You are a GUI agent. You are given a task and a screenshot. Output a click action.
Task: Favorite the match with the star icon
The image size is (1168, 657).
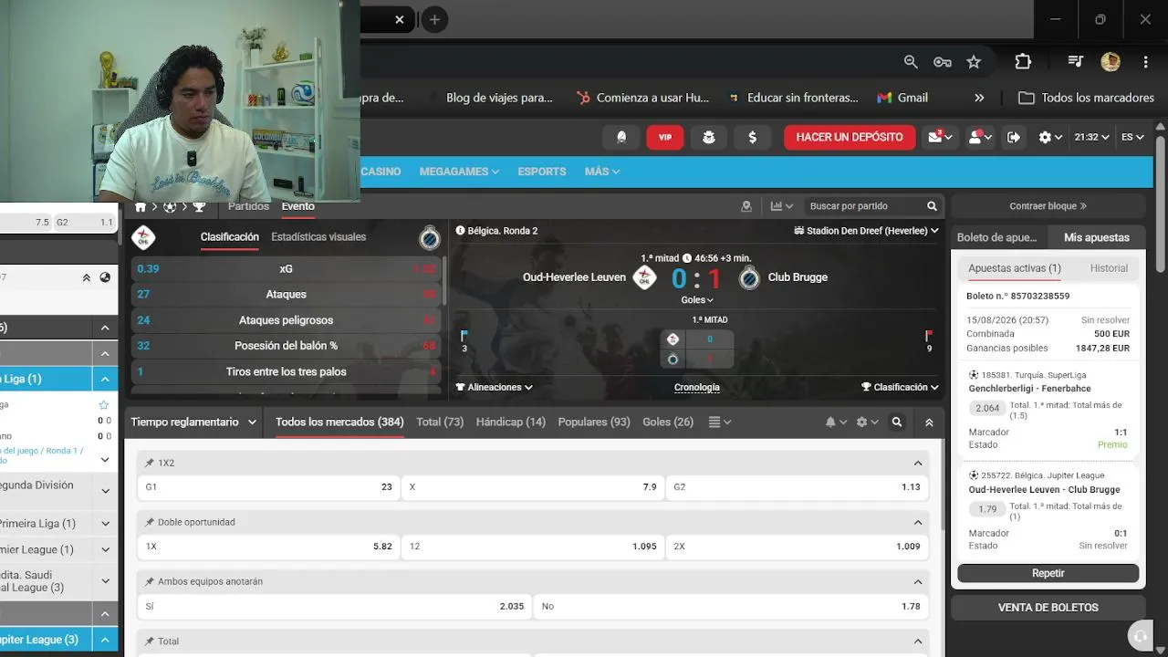103,405
